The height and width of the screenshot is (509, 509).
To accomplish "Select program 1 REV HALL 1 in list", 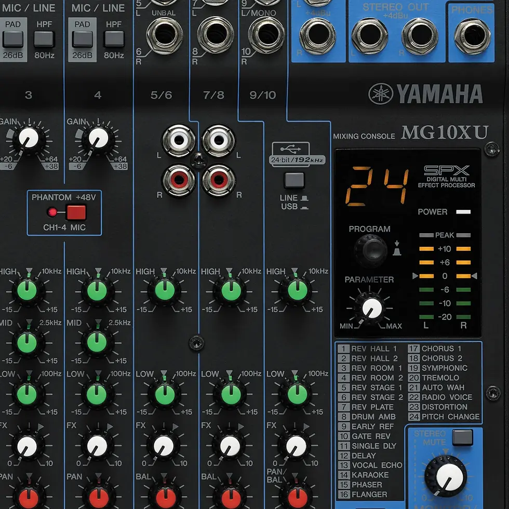I will pos(368,349).
